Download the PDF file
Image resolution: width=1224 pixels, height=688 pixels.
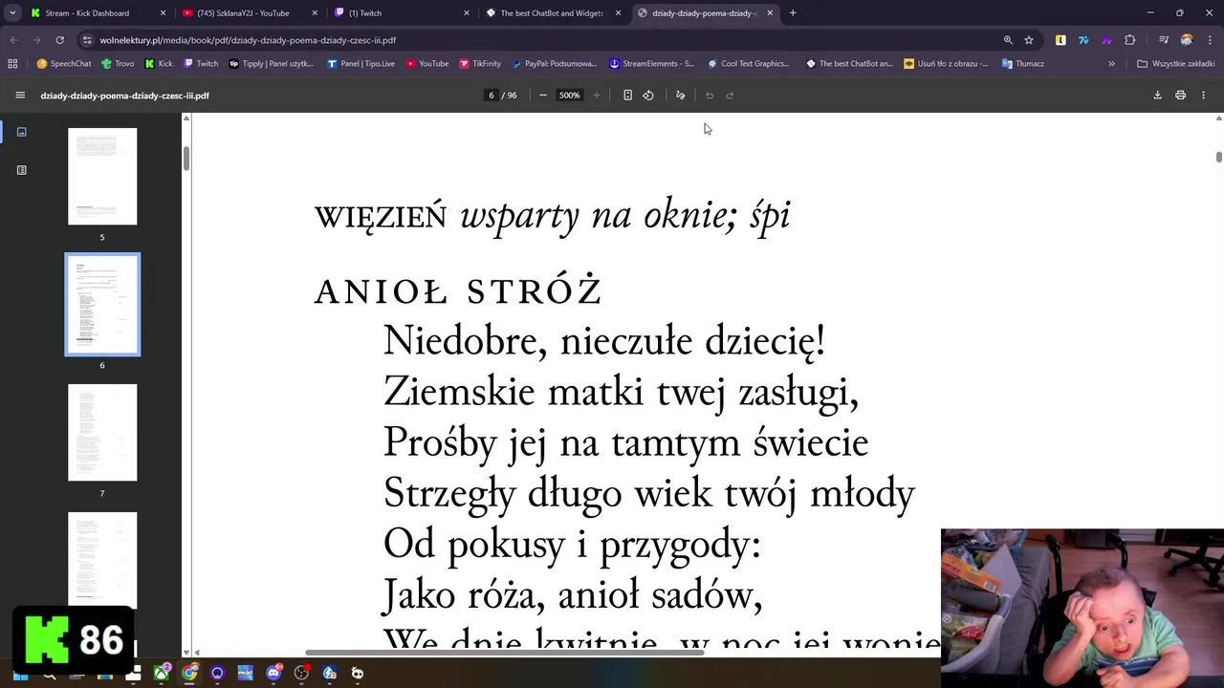click(x=1157, y=96)
